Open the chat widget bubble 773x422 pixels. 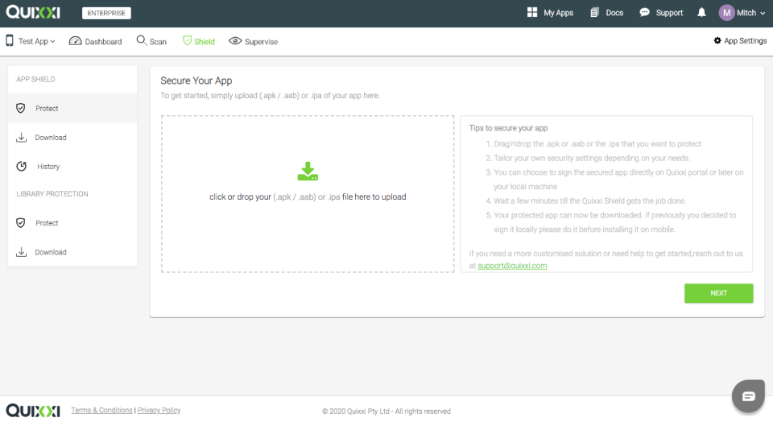click(x=748, y=395)
